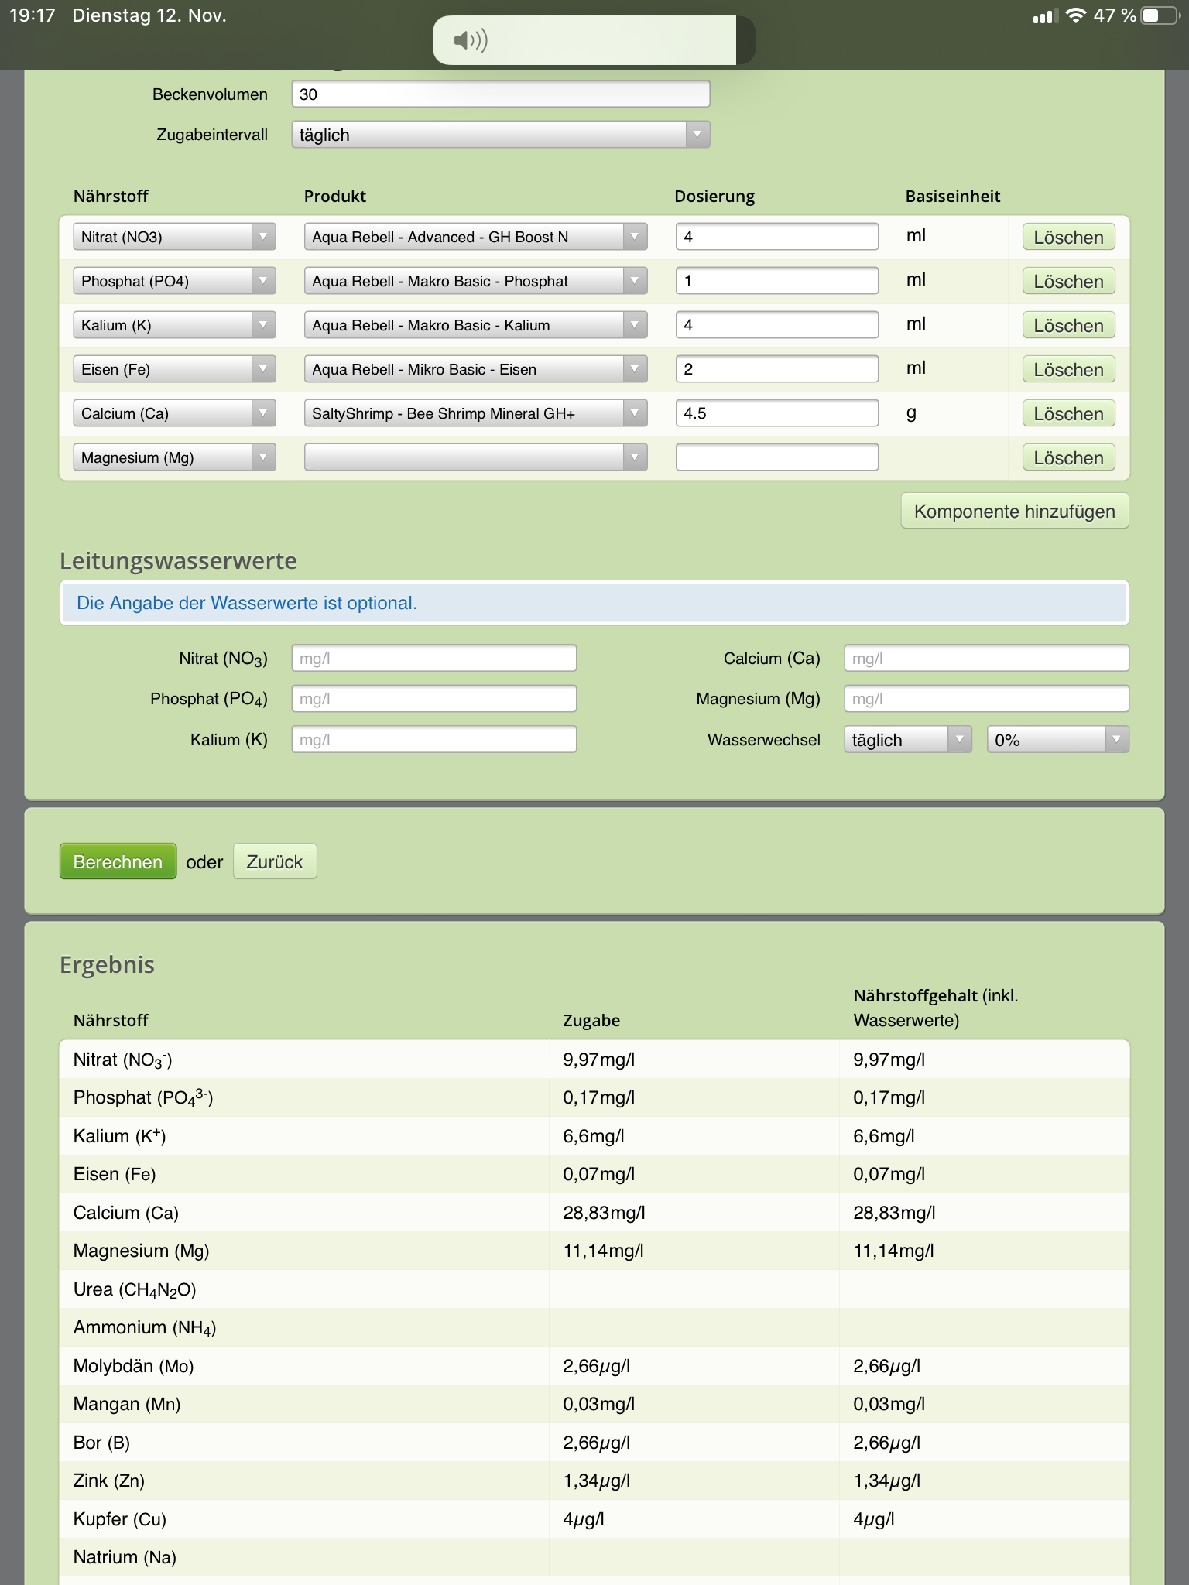1189x1585 pixels.
Task: Focus the Kalium dosage field
Action: [776, 325]
